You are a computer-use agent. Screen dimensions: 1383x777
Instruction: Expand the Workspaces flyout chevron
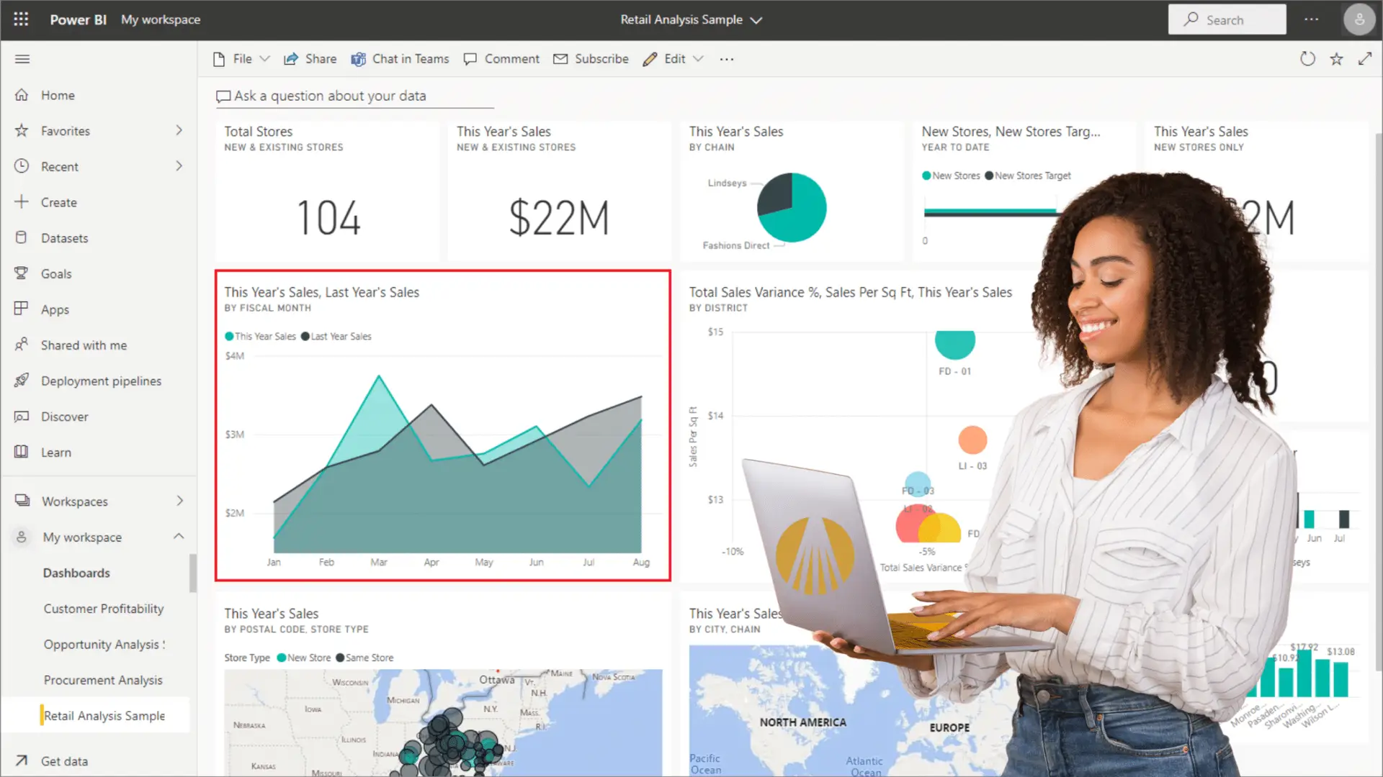179,501
